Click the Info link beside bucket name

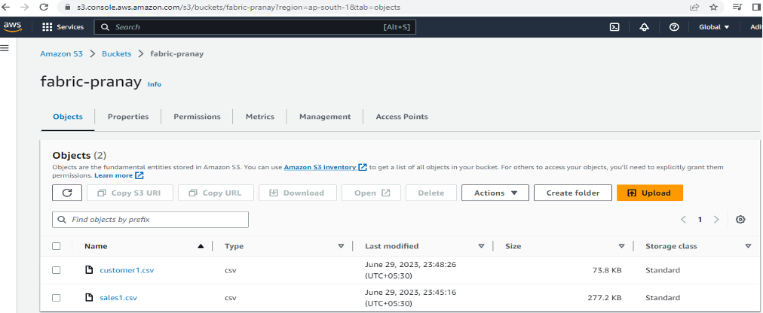(x=155, y=84)
